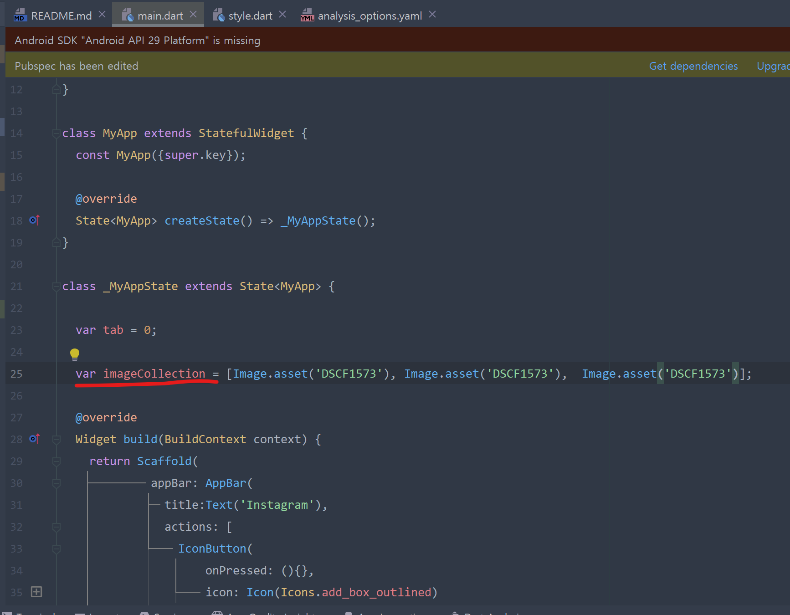Viewport: 790px width, 615px height.
Task: Click the AppBar constructor call
Action: [x=226, y=483]
